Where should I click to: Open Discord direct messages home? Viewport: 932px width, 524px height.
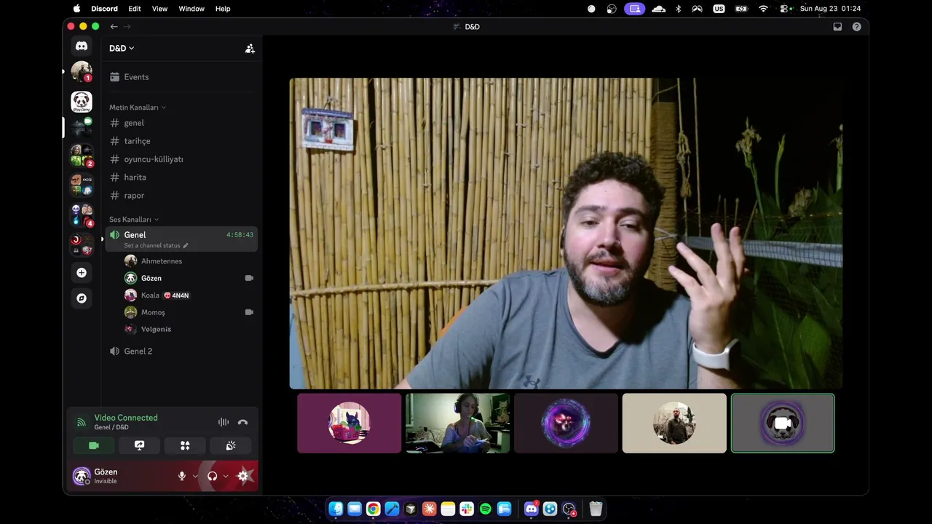[82, 46]
